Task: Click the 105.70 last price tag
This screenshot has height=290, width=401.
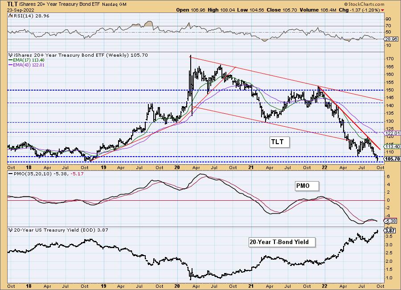Action: pyautogui.click(x=392, y=159)
